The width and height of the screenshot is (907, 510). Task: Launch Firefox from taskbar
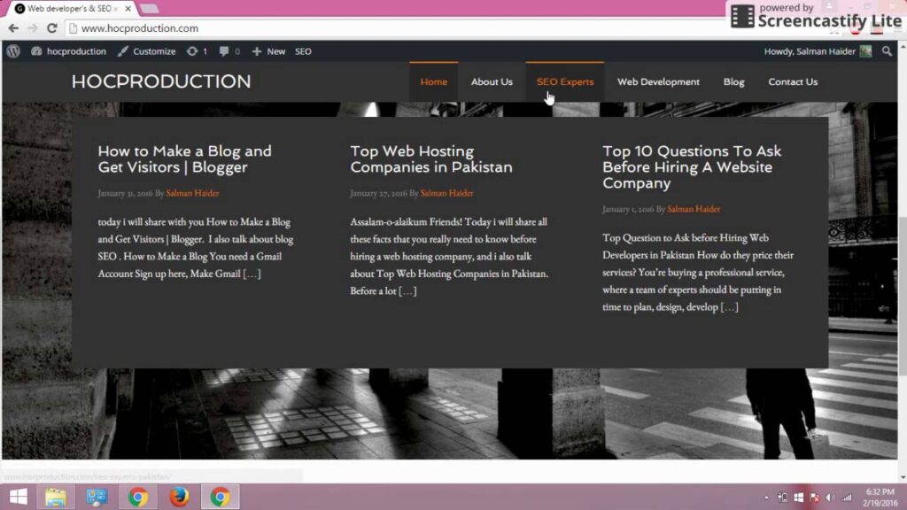(179, 497)
